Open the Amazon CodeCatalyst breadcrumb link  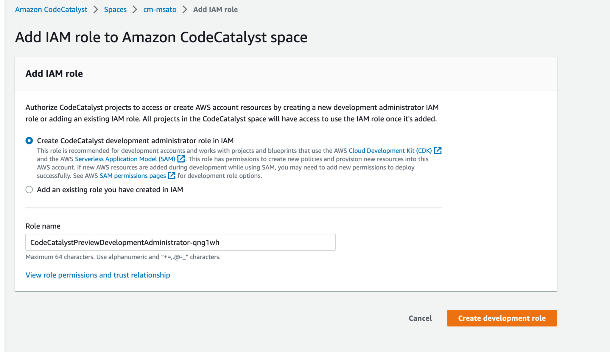[51, 9]
